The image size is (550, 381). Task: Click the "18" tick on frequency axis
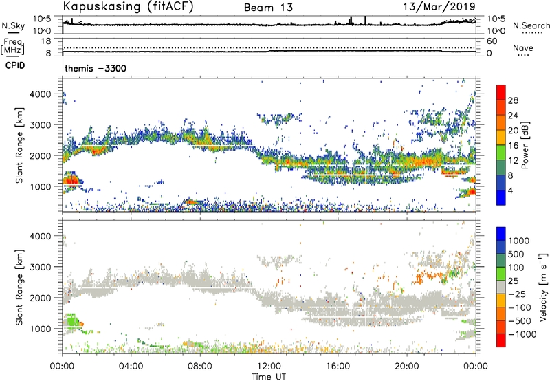[x=46, y=41]
